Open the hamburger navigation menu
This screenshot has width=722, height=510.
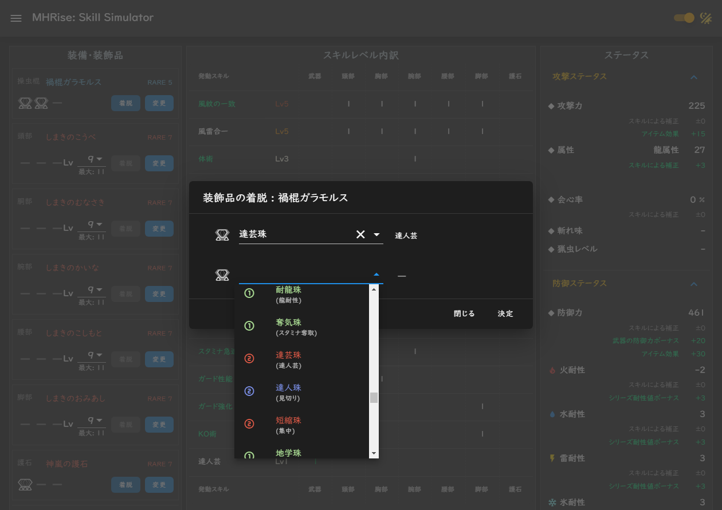pos(15,18)
